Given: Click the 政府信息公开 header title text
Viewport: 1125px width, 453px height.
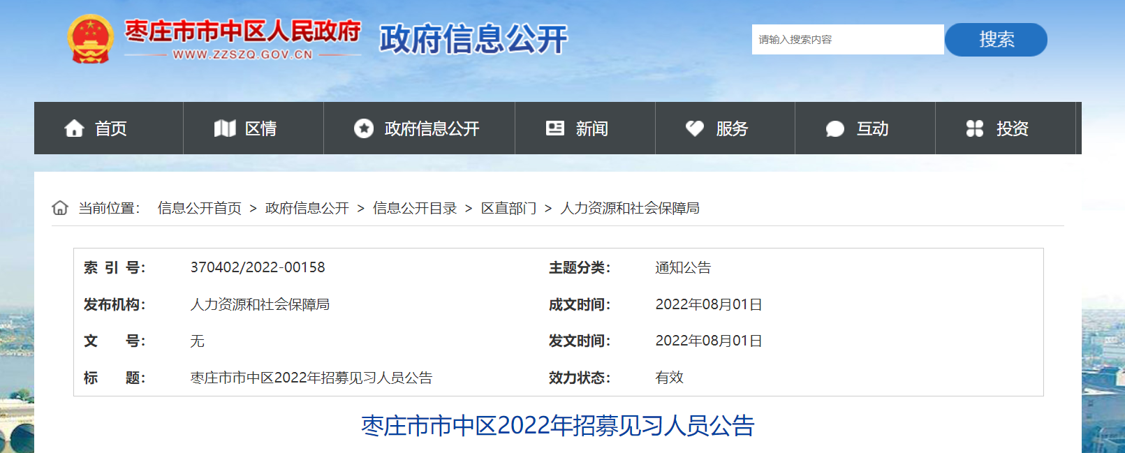Looking at the screenshot, I should [473, 39].
